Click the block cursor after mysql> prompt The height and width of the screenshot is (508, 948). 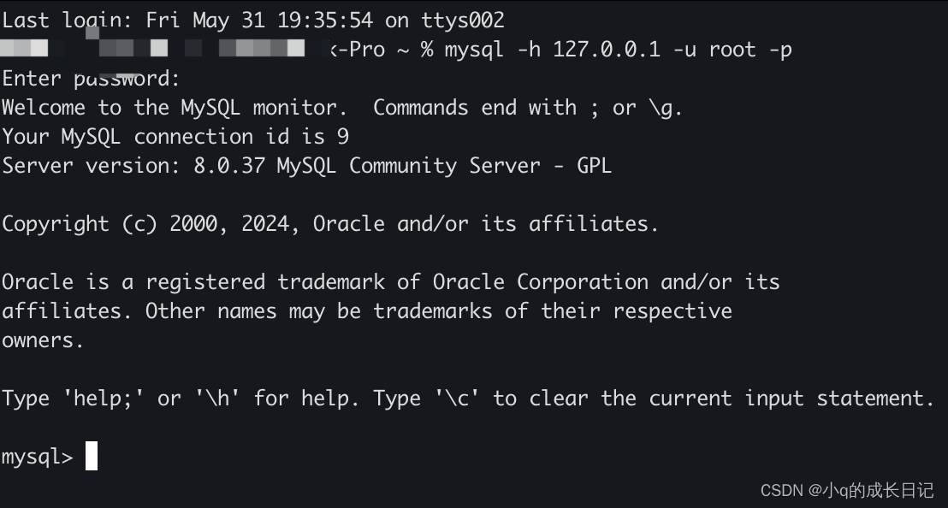tap(92, 456)
